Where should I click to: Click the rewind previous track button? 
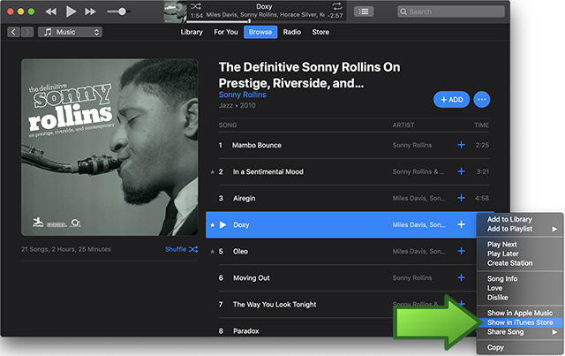tap(50, 11)
